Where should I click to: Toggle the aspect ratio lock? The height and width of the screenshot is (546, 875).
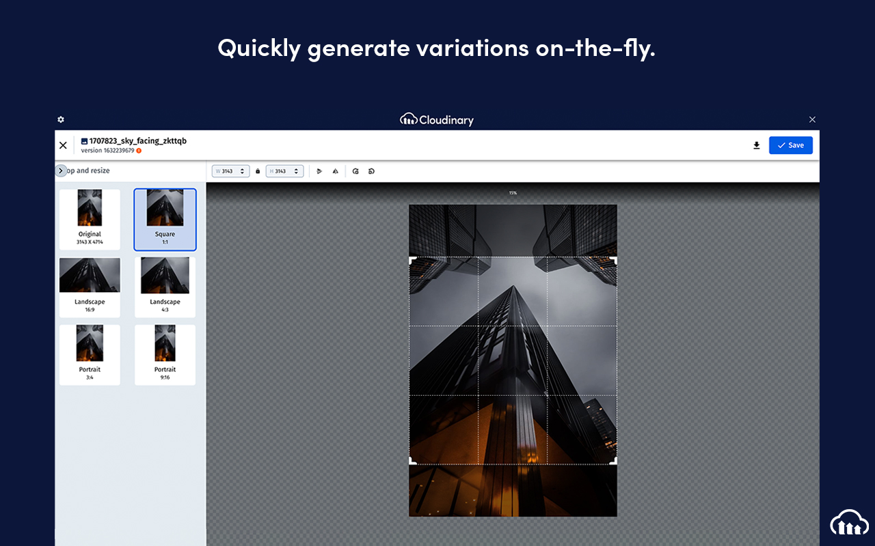click(258, 171)
